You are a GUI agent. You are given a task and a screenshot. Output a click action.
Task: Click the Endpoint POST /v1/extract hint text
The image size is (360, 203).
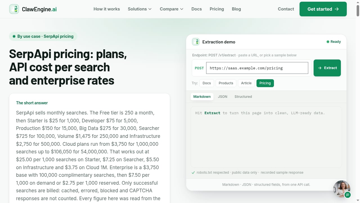[244, 55]
